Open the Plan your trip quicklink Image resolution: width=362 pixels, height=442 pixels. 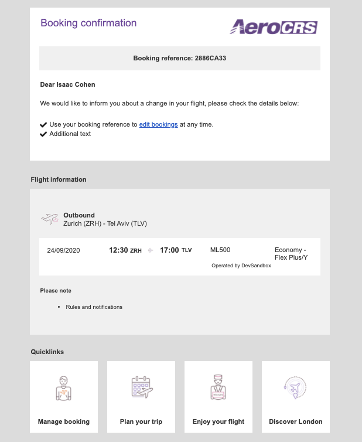pyautogui.click(x=141, y=397)
